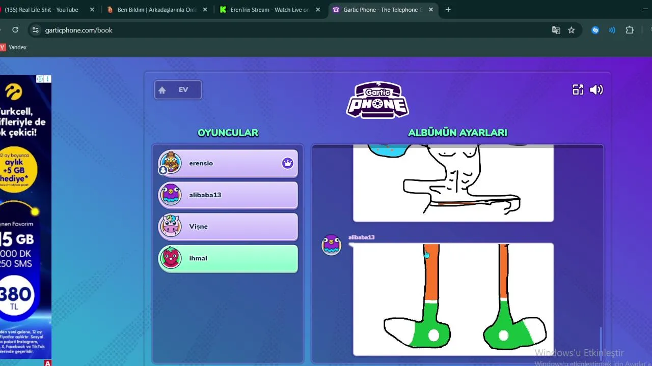This screenshot has width=652, height=366.
Task: Close the Ben Bildim tab
Action: 205,10
